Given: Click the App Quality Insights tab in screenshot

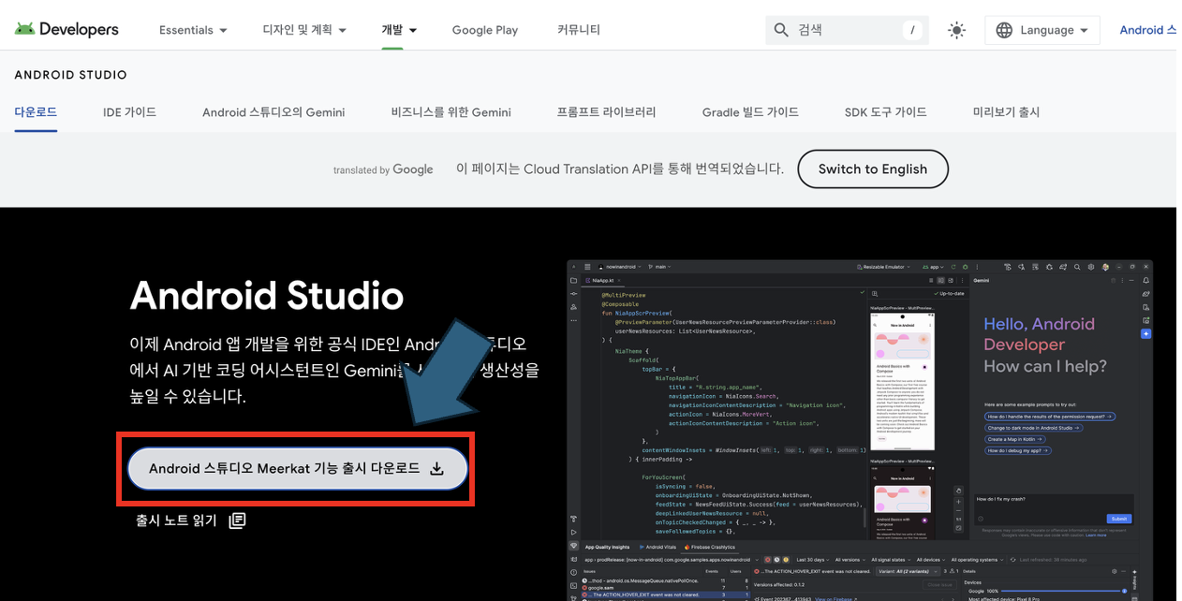Looking at the screenshot, I should [609, 547].
